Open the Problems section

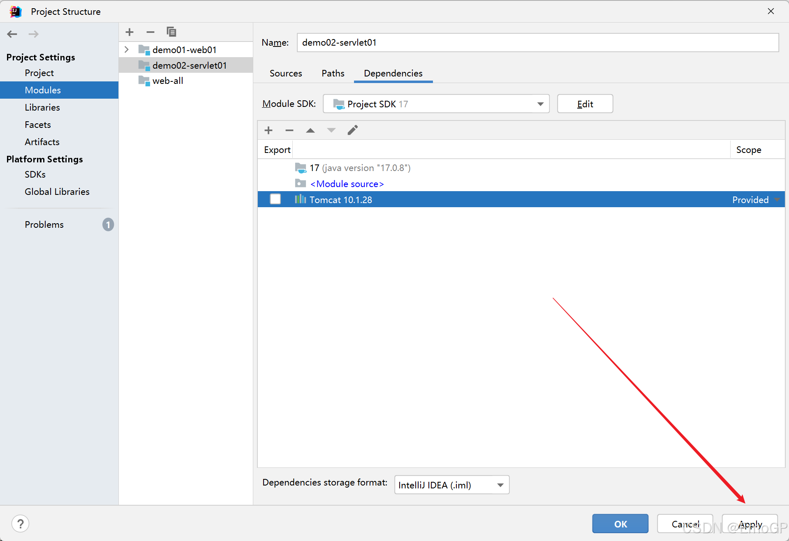(44, 224)
